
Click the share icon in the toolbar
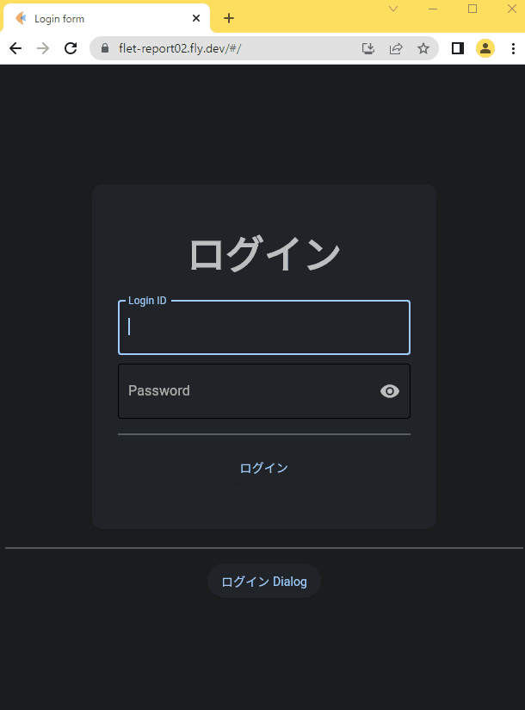pos(395,48)
